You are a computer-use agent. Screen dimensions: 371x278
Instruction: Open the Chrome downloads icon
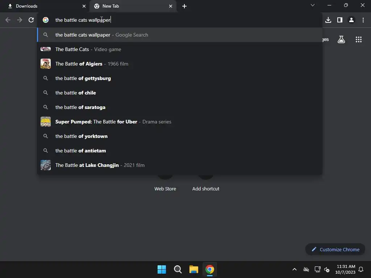coord(328,20)
